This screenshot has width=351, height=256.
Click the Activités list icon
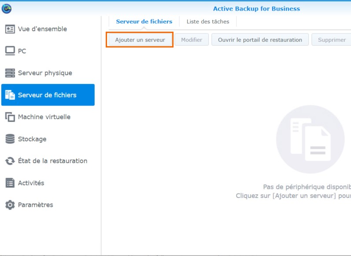(x=10, y=183)
